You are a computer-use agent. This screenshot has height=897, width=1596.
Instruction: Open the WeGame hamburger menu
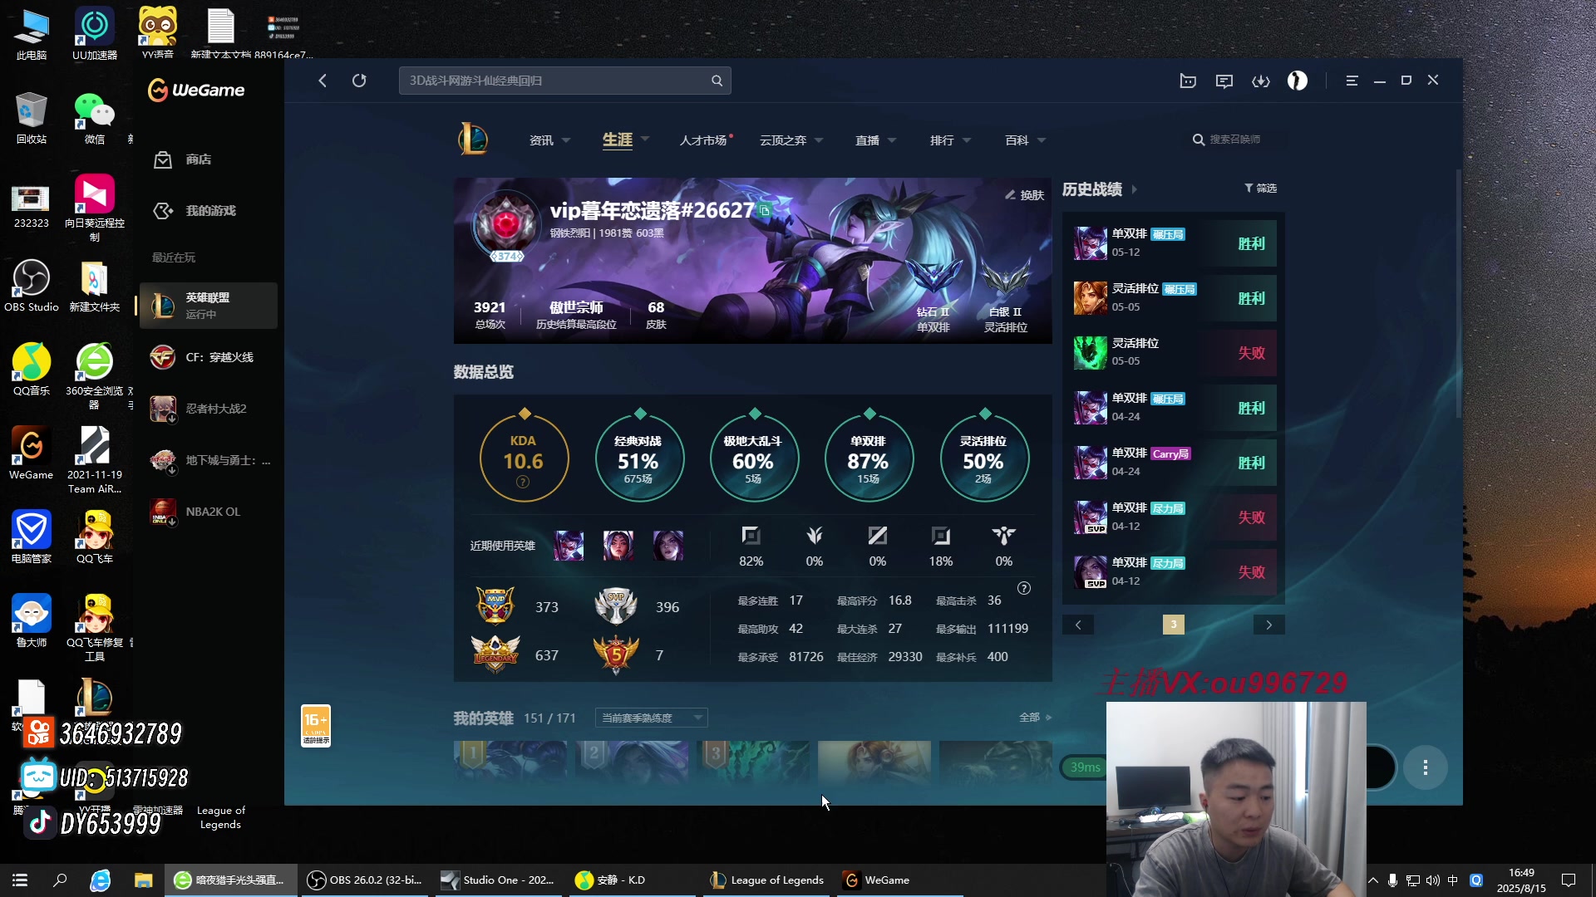(x=1352, y=81)
